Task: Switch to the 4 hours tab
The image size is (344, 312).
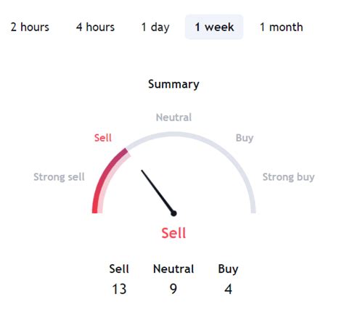Action: 95,27
